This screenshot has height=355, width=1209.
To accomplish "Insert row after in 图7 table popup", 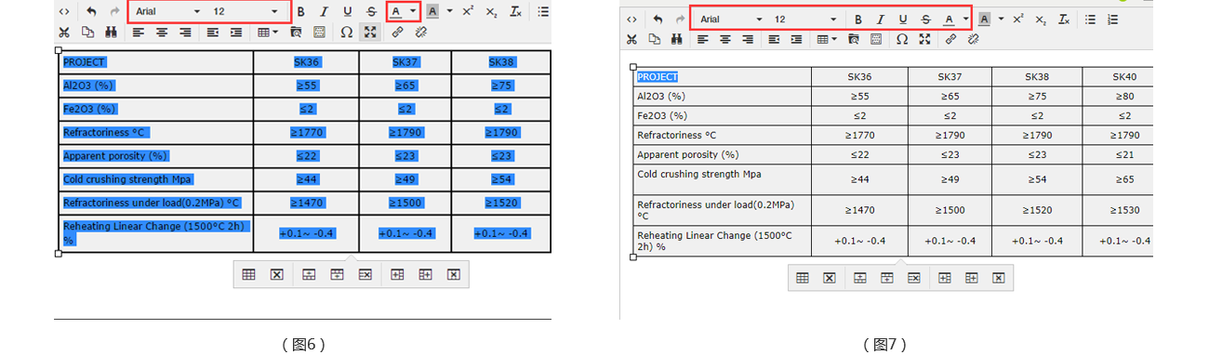I will coord(886,278).
